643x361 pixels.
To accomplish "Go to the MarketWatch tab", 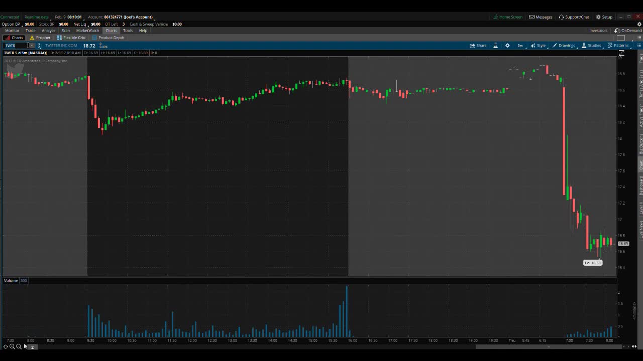I will [87, 31].
